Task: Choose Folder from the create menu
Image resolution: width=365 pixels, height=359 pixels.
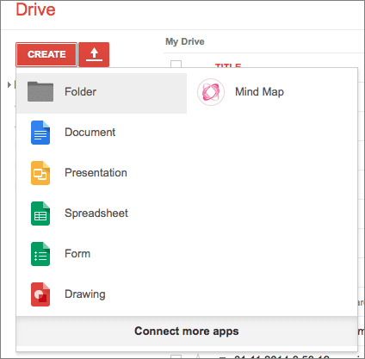Action: click(x=102, y=93)
